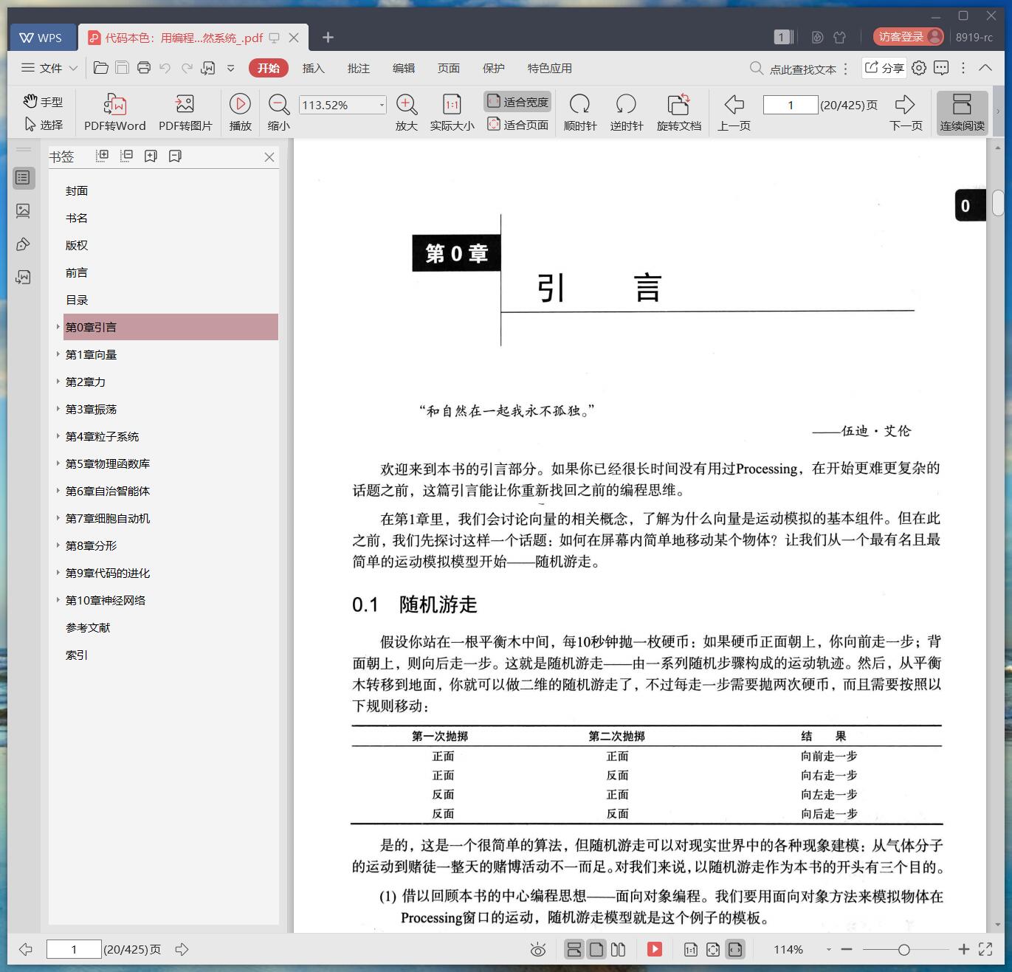Viewport: 1012px width, 972px height.
Task: Switch to the 开始 tab
Action: pyautogui.click(x=269, y=68)
